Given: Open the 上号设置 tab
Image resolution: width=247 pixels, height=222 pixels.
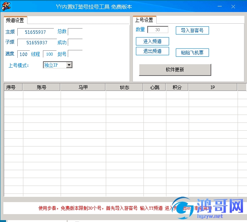Looking at the screenshot, I should [144, 20].
